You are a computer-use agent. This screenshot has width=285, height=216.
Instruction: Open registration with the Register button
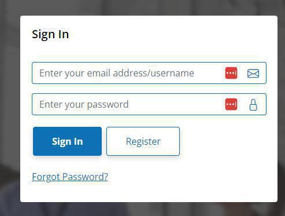coord(143,141)
